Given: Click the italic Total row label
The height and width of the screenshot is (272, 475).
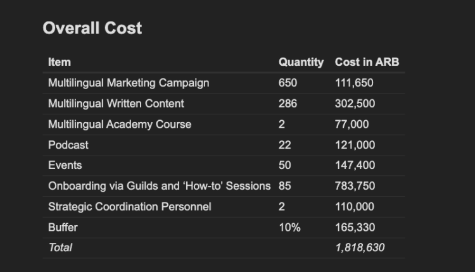Looking at the screenshot, I should [x=60, y=247].
